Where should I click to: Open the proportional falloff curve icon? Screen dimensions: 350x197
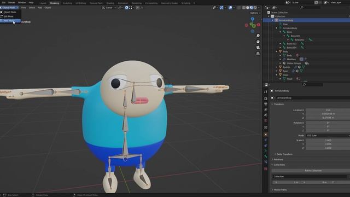click(x=142, y=8)
